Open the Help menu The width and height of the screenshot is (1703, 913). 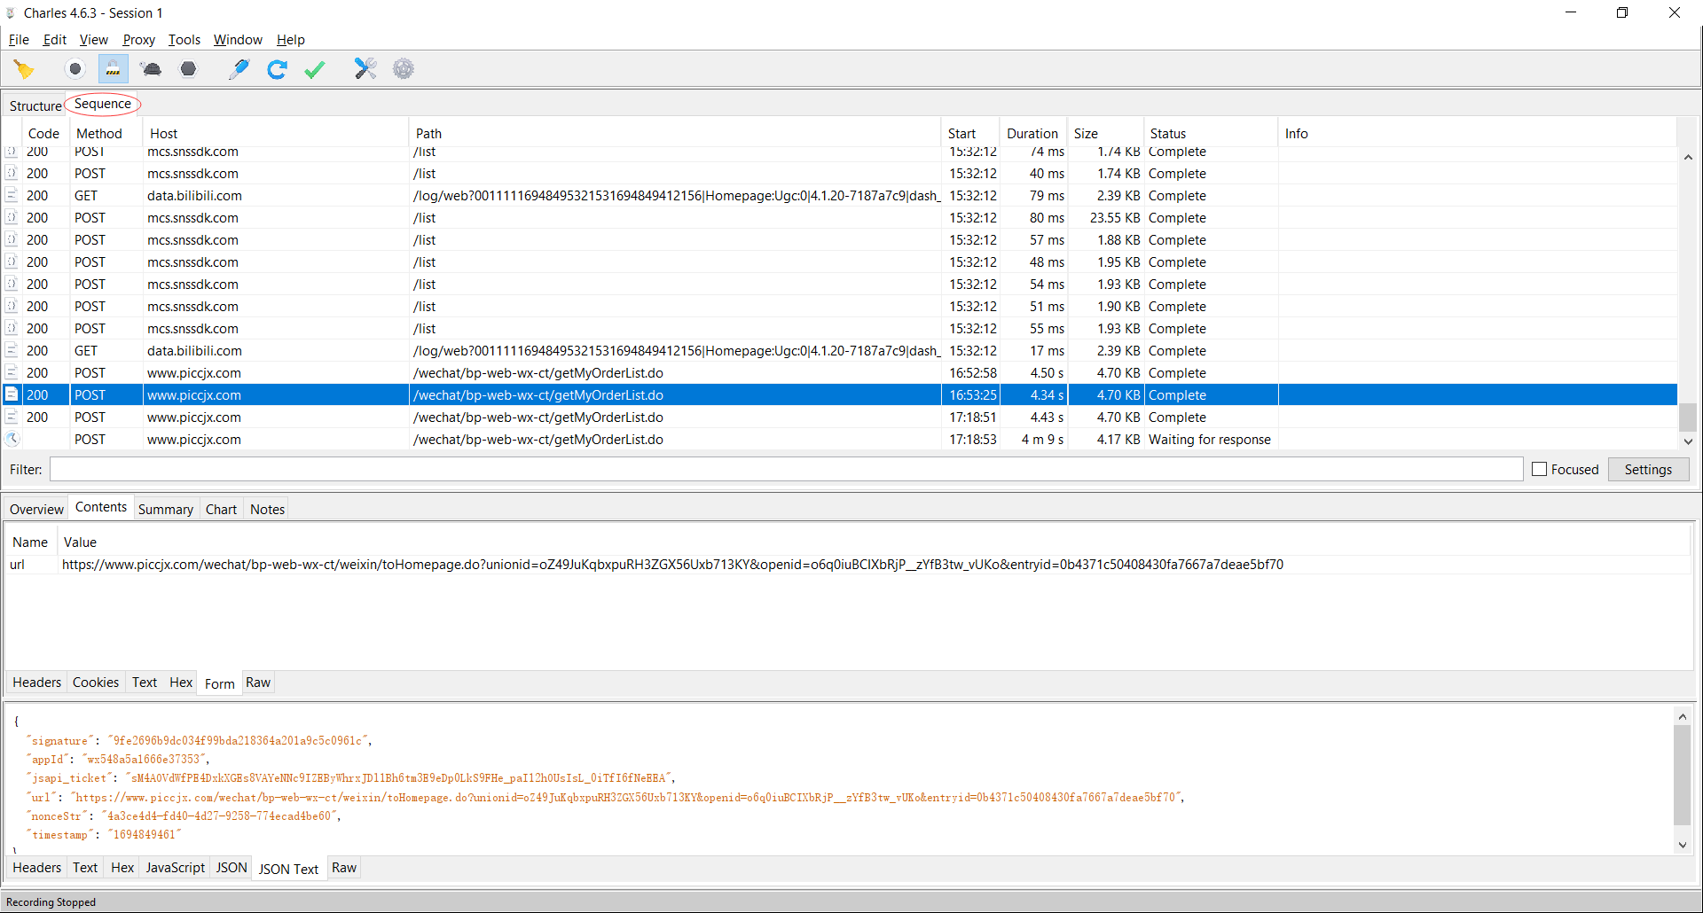point(291,40)
